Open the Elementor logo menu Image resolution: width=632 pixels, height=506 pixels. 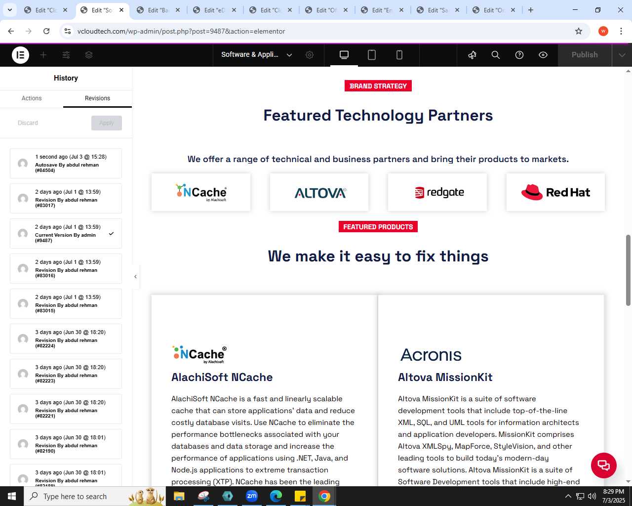point(20,55)
